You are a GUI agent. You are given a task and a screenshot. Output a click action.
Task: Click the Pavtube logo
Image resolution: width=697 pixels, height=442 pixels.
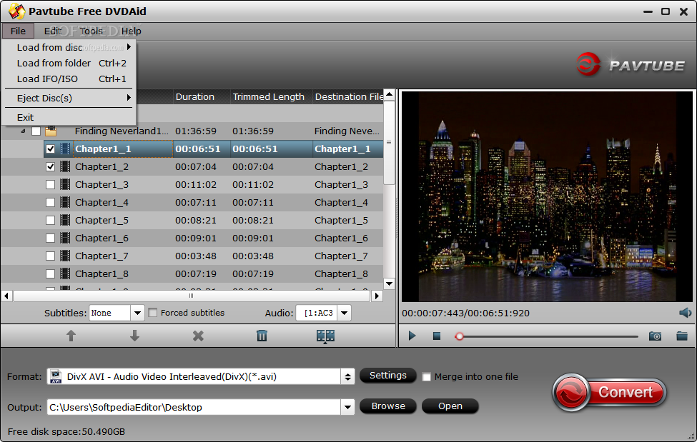[631, 64]
